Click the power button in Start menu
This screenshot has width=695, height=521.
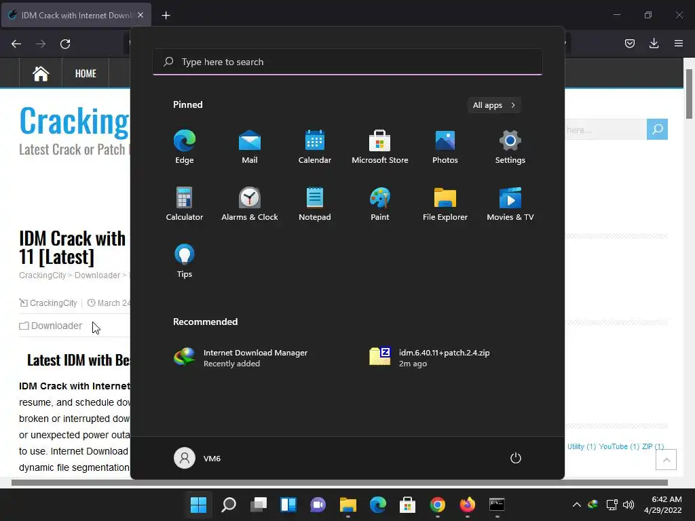516,458
